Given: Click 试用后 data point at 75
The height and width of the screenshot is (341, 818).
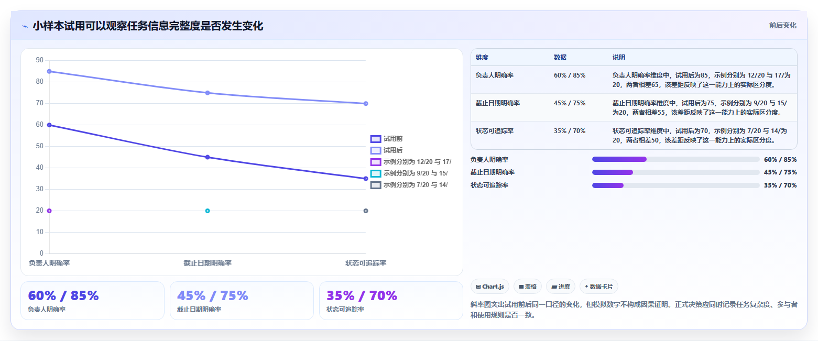Looking at the screenshot, I should (208, 93).
